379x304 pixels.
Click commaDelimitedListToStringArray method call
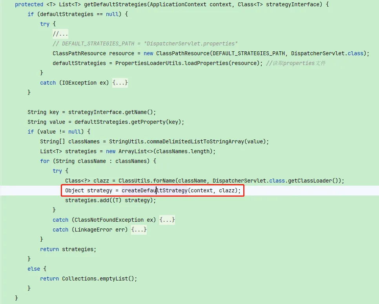pyautogui.click(x=195, y=142)
